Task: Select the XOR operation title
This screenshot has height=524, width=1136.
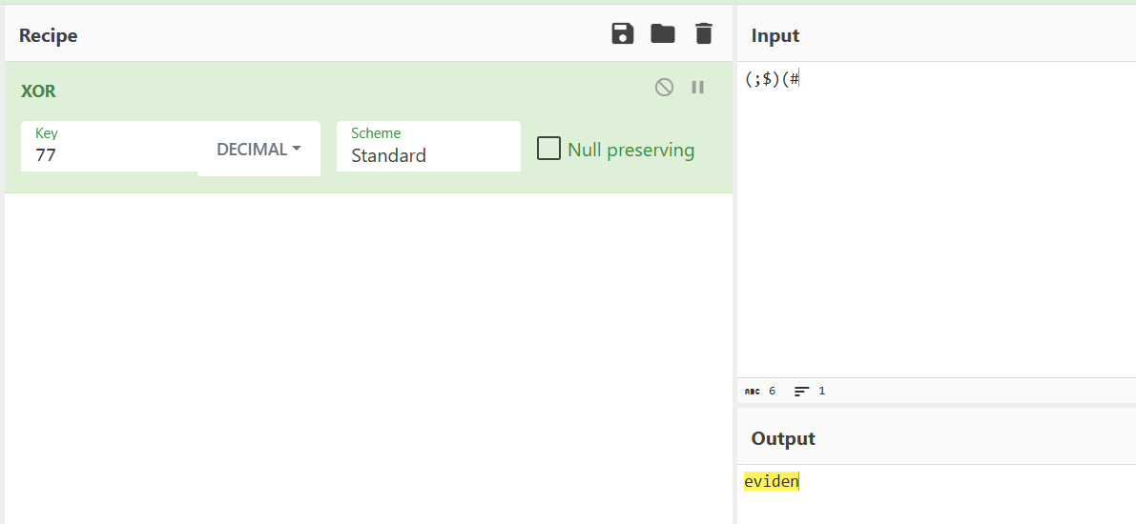Action: (x=38, y=91)
